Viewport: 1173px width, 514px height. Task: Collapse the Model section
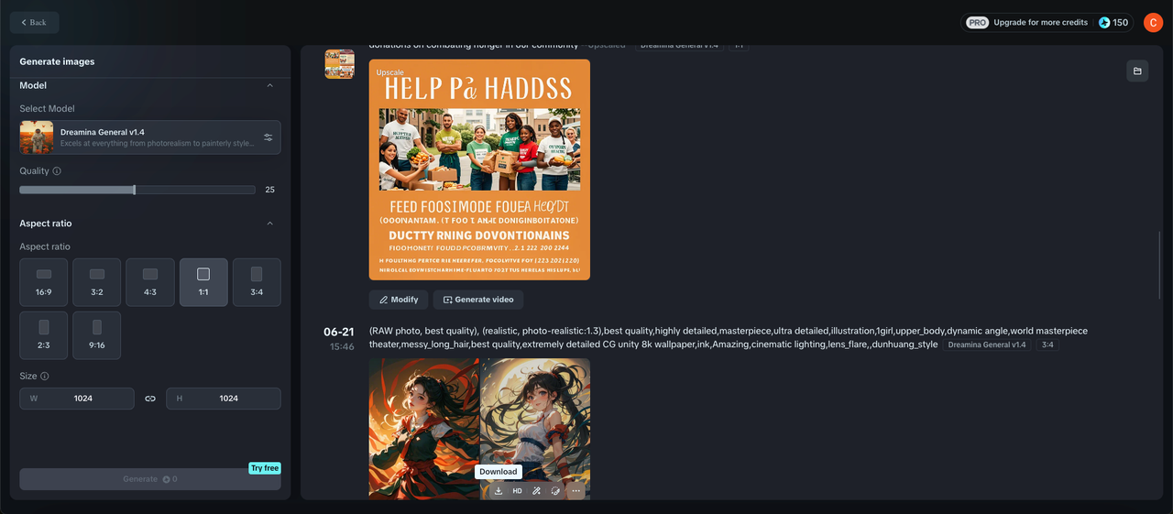[269, 85]
